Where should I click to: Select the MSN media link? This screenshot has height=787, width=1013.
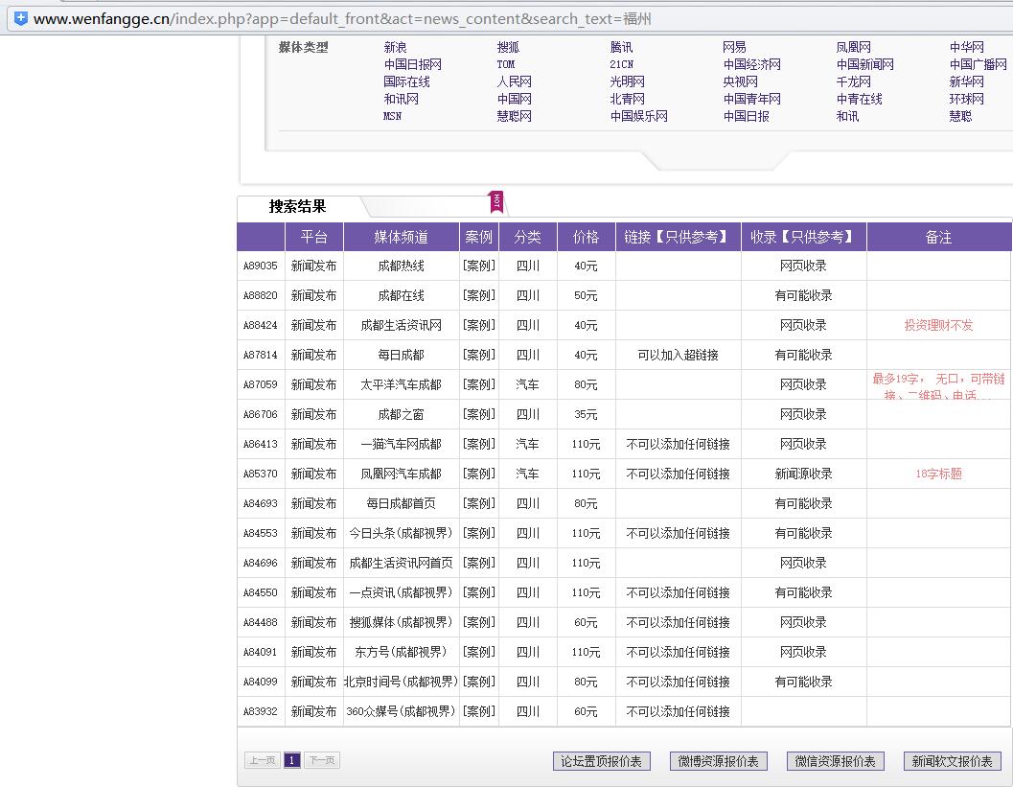click(x=392, y=116)
